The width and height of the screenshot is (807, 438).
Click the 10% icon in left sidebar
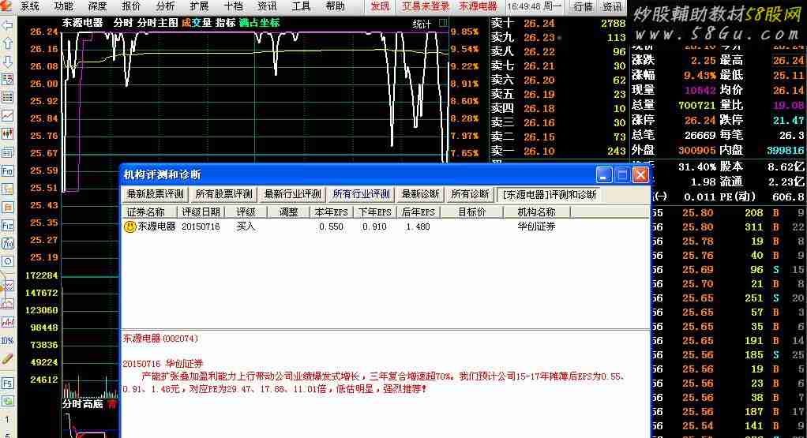click(x=7, y=340)
